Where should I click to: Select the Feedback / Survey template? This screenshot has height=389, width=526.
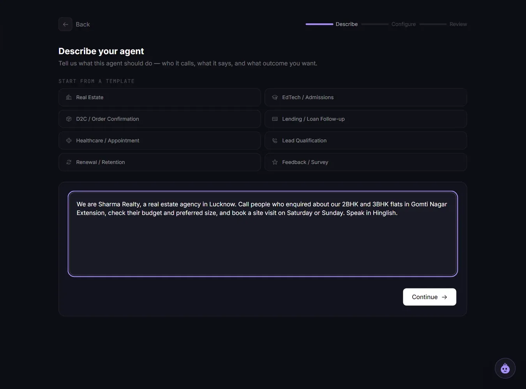point(366,162)
